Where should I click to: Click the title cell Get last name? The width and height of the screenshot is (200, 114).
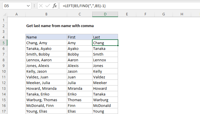(60, 26)
